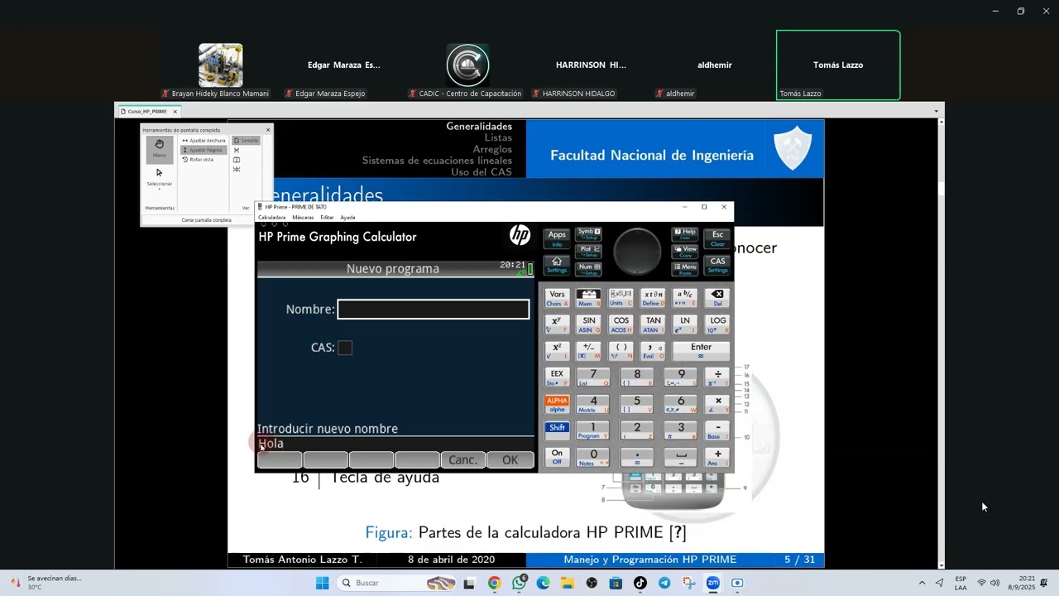Viewport: 1059px width, 596px height.
Task: Hit the Symb setup key
Action: point(588,234)
